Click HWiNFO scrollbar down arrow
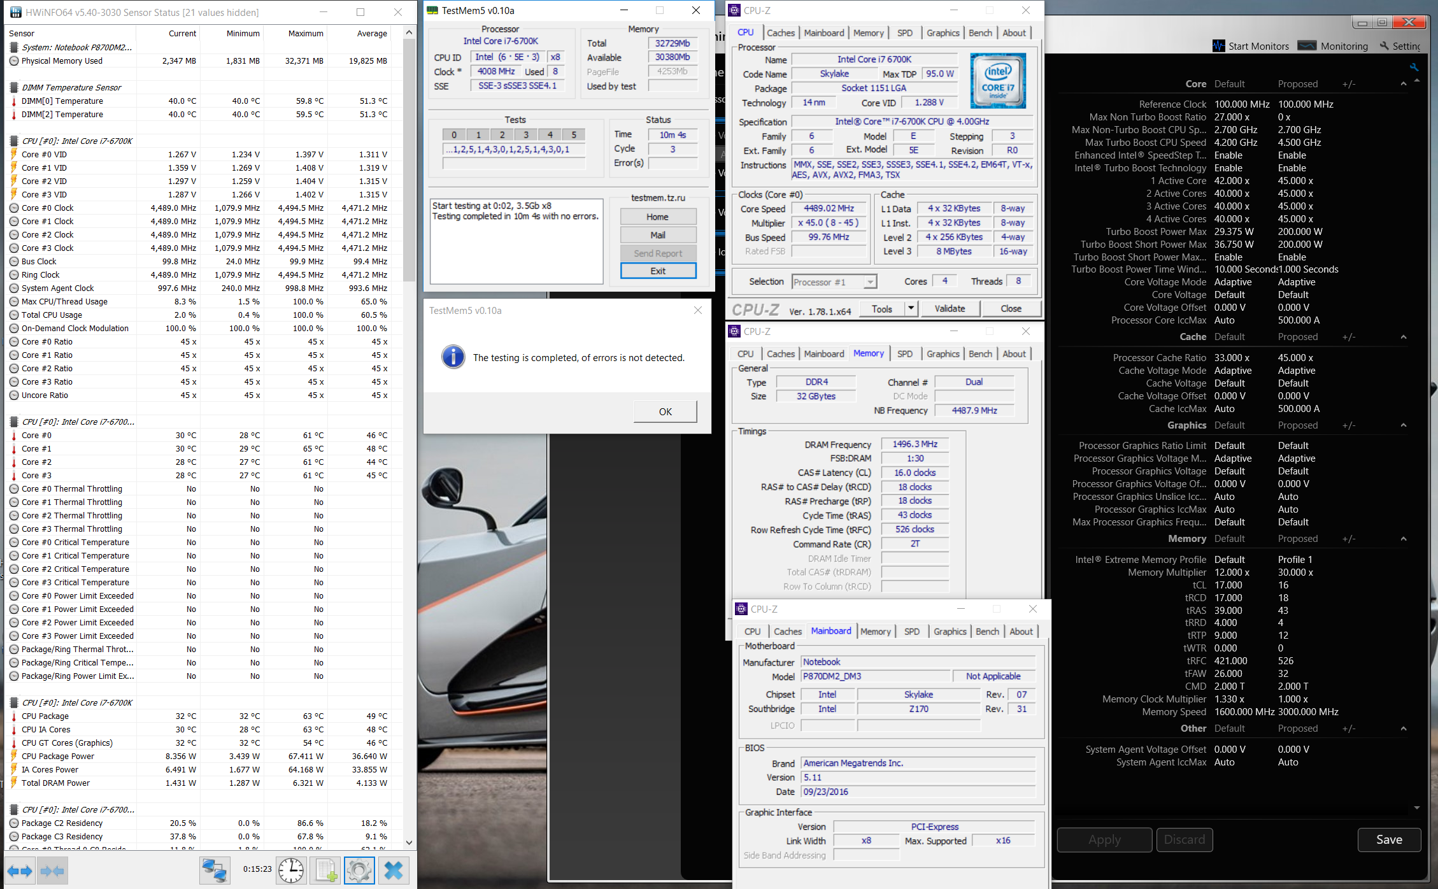Image resolution: width=1438 pixels, height=889 pixels. [409, 842]
